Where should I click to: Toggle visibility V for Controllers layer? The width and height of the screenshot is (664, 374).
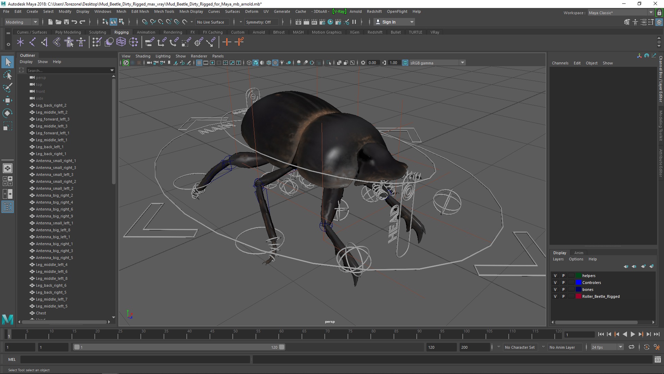[555, 282]
